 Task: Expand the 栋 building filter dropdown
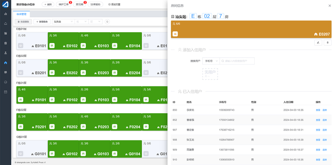81,22
